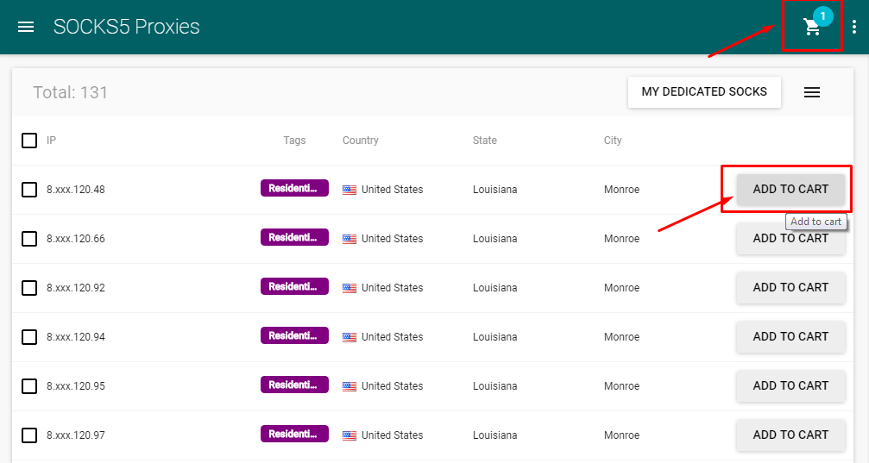Sort by the Country column header

pyautogui.click(x=360, y=141)
